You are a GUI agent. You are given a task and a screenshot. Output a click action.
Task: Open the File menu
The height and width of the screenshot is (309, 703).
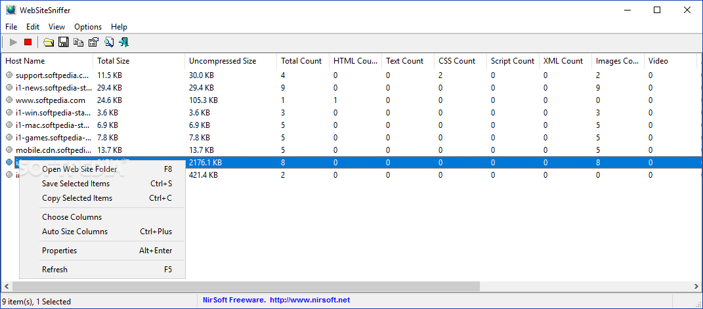[11, 27]
